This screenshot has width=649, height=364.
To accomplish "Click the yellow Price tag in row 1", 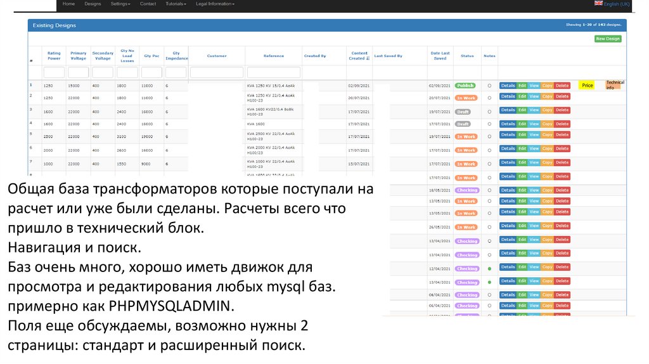I will click(x=587, y=86).
